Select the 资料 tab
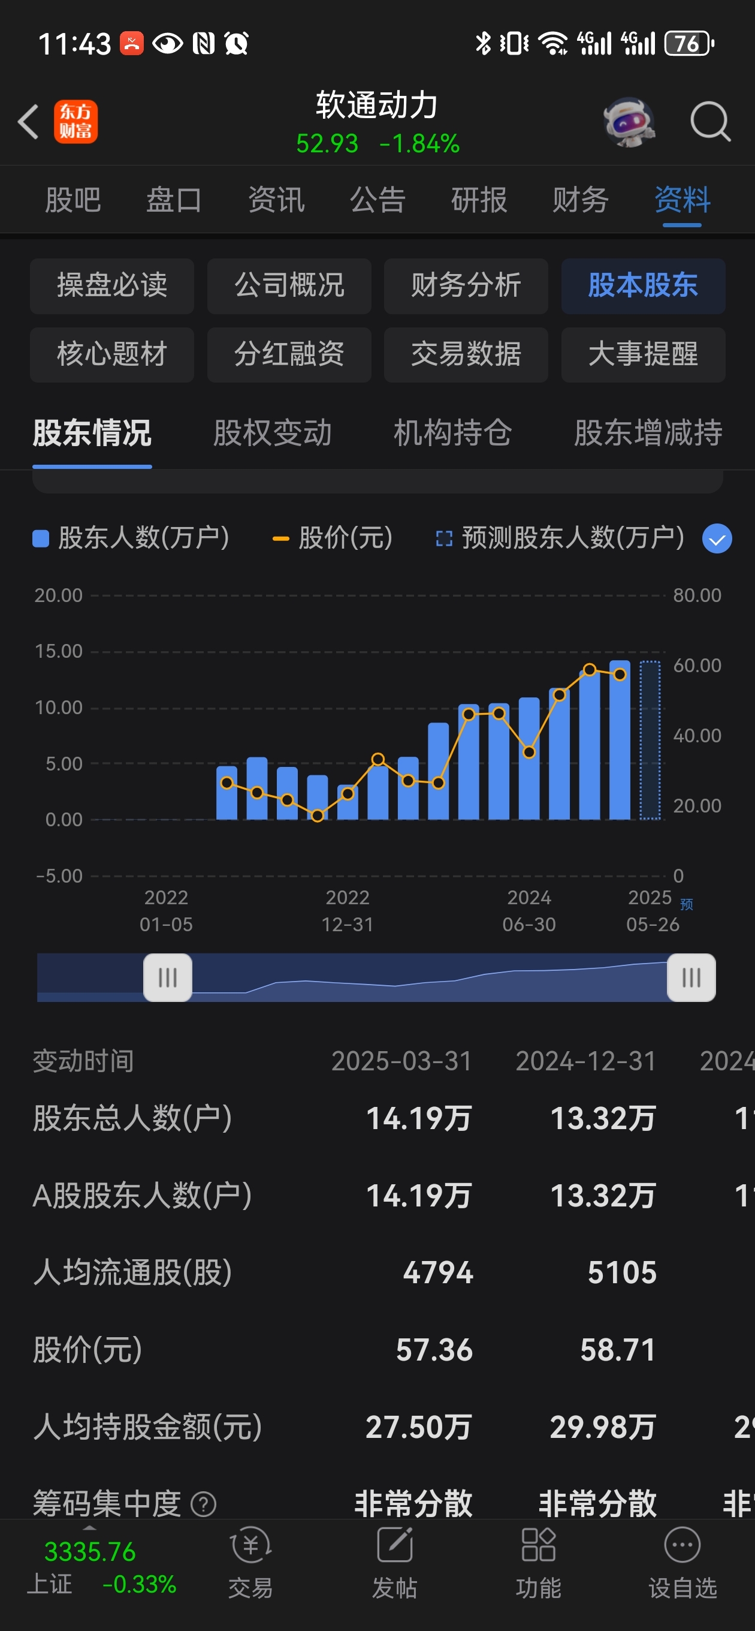The height and width of the screenshot is (1631, 755). (x=682, y=200)
